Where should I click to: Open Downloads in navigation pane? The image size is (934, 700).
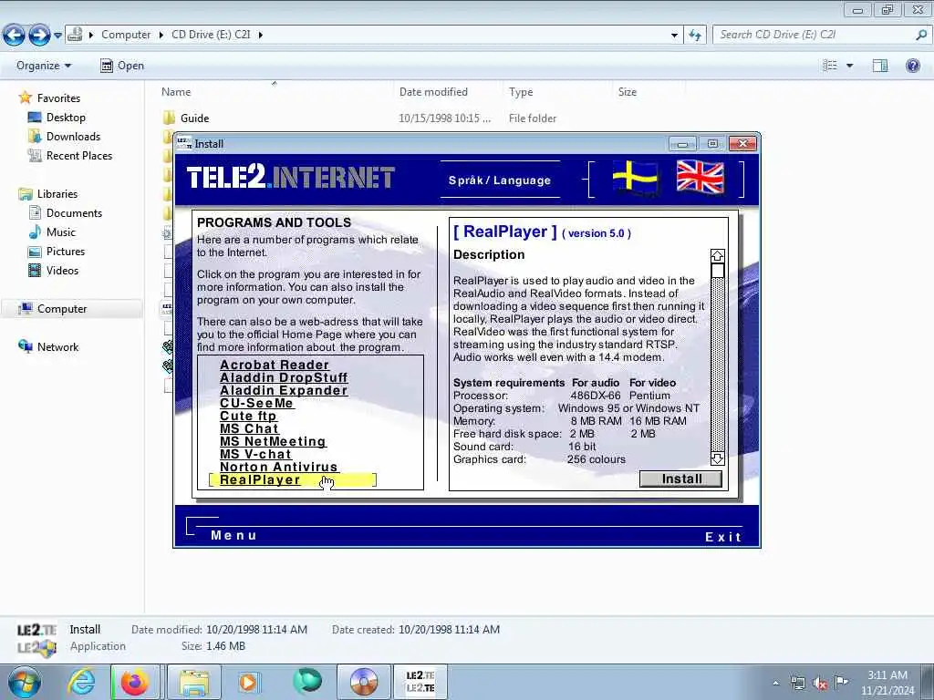(73, 137)
